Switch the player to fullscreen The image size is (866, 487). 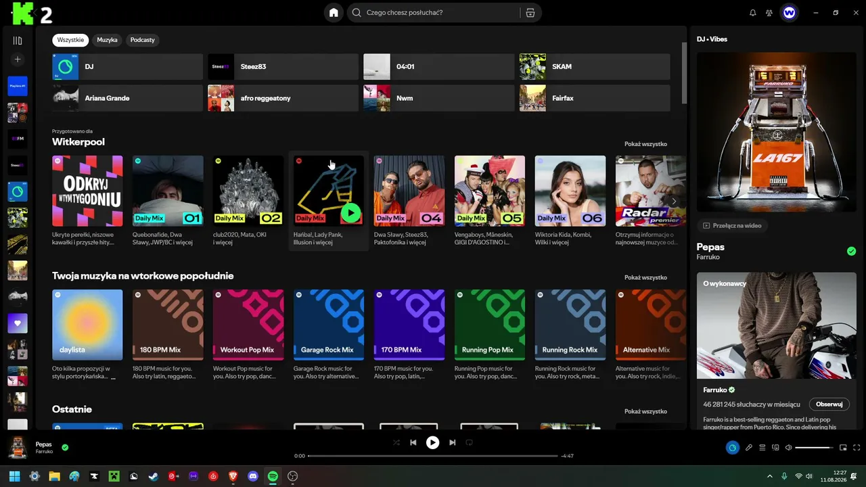coord(857,447)
